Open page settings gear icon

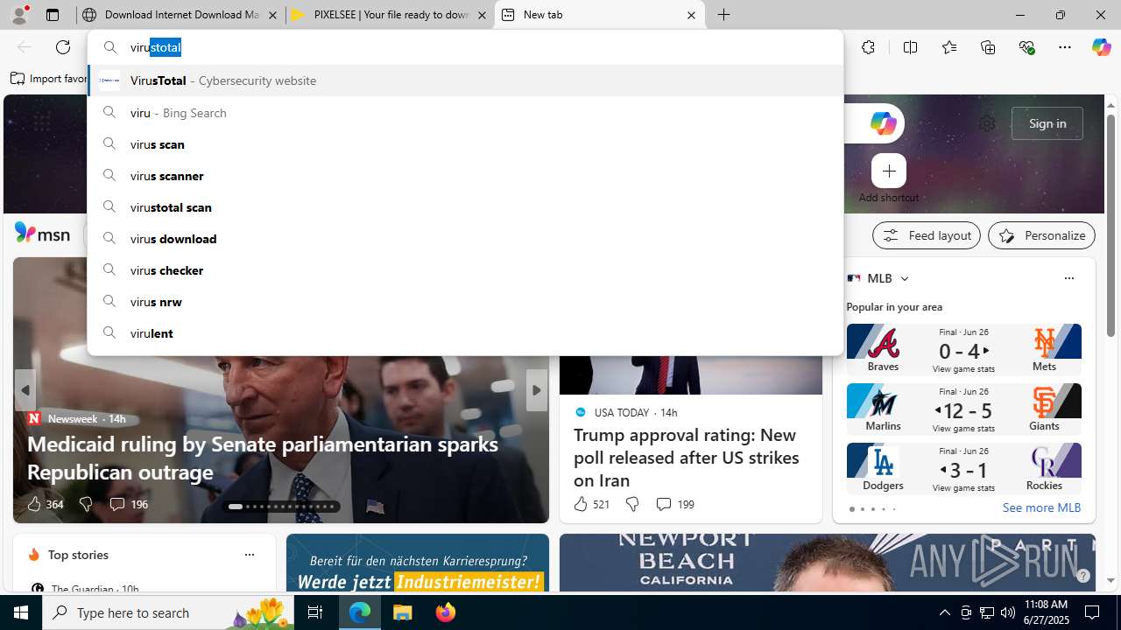pos(987,123)
